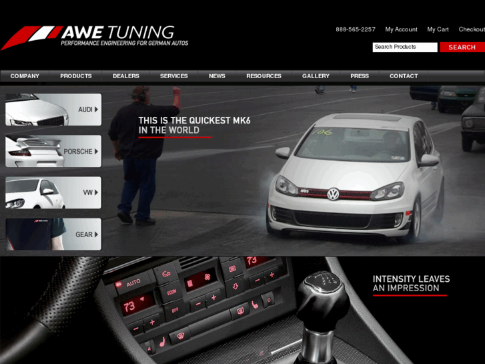Click the white VW GTI hero image

tap(356, 178)
